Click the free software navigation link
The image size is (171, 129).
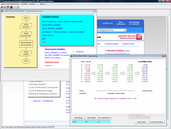[121, 23]
